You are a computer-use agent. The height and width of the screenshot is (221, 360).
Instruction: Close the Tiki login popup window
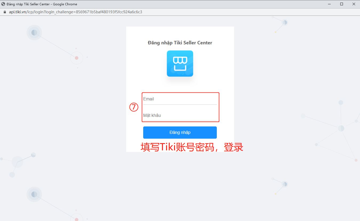[x=354, y=4]
